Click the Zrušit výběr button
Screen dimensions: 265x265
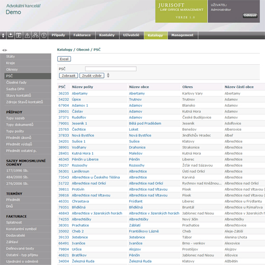92,75
